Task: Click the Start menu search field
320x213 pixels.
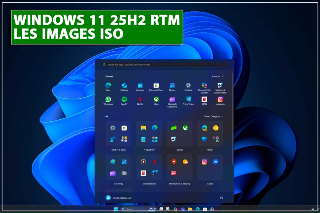Action: pyautogui.click(x=164, y=65)
